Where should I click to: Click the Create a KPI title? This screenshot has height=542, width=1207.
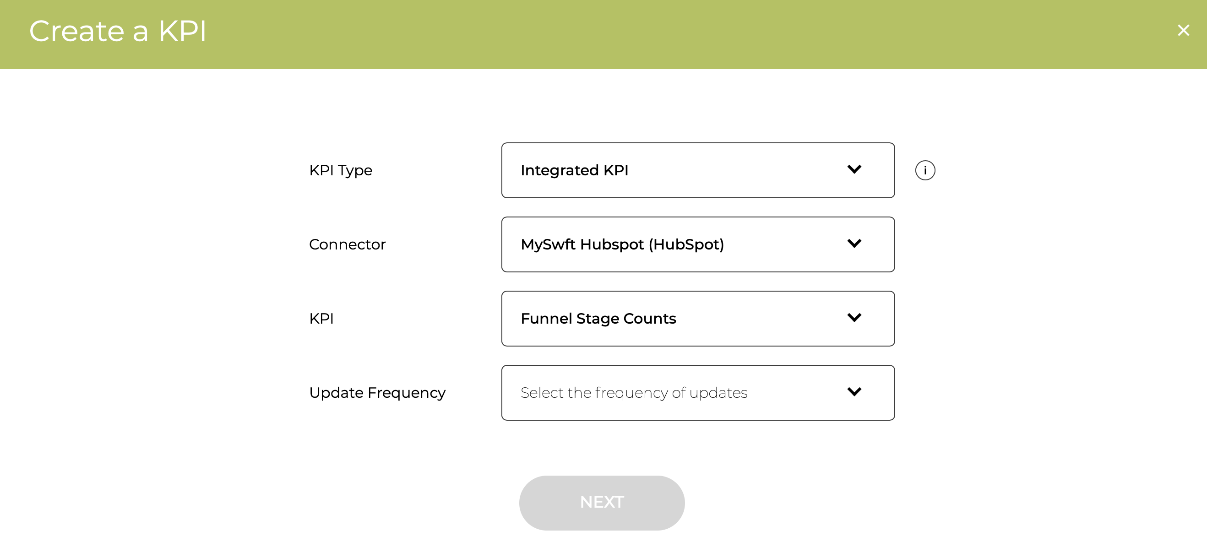click(x=118, y=31)
